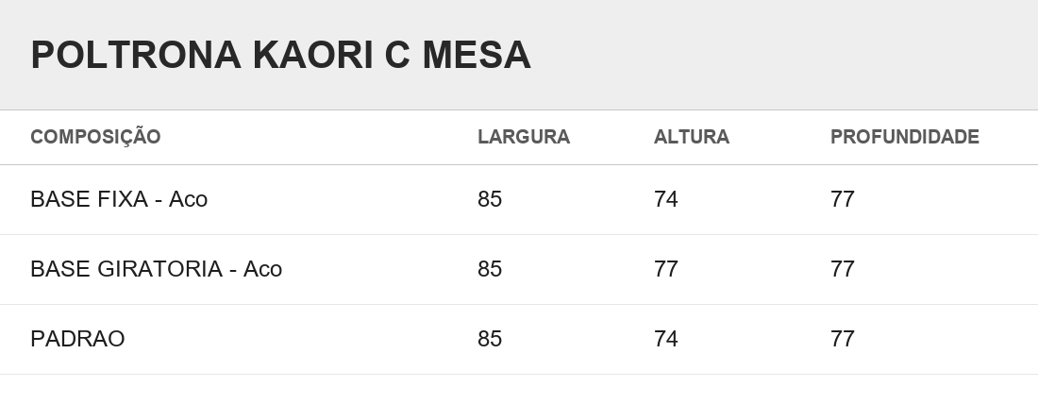The width and height of the screenshot is (1038, 404).
Task: Click the word MESA in the title
Action: [x=477, y=55]
